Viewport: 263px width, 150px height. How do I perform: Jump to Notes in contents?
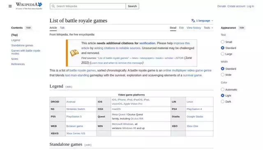click(x=15, y=59)
